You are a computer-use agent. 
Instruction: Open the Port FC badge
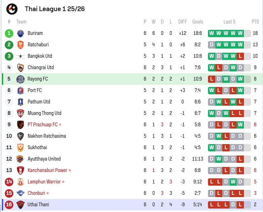tap(20, 90)
